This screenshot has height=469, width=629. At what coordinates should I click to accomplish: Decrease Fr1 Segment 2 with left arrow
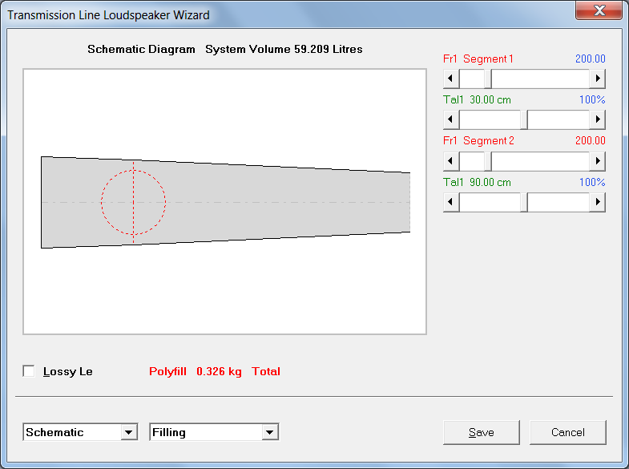point(451,161)
